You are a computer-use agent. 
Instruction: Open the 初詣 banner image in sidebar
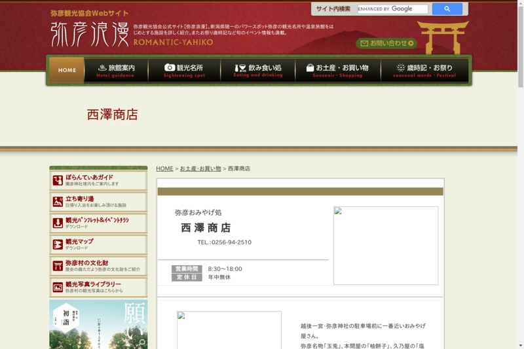click(x=98, y=325)
